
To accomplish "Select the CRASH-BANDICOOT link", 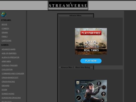I will coord(10,78).
